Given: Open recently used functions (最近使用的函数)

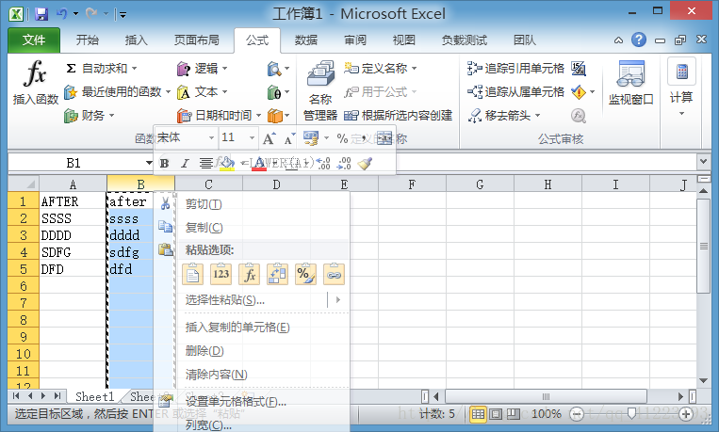Looking at the screenshot, I should coord(118,92).
